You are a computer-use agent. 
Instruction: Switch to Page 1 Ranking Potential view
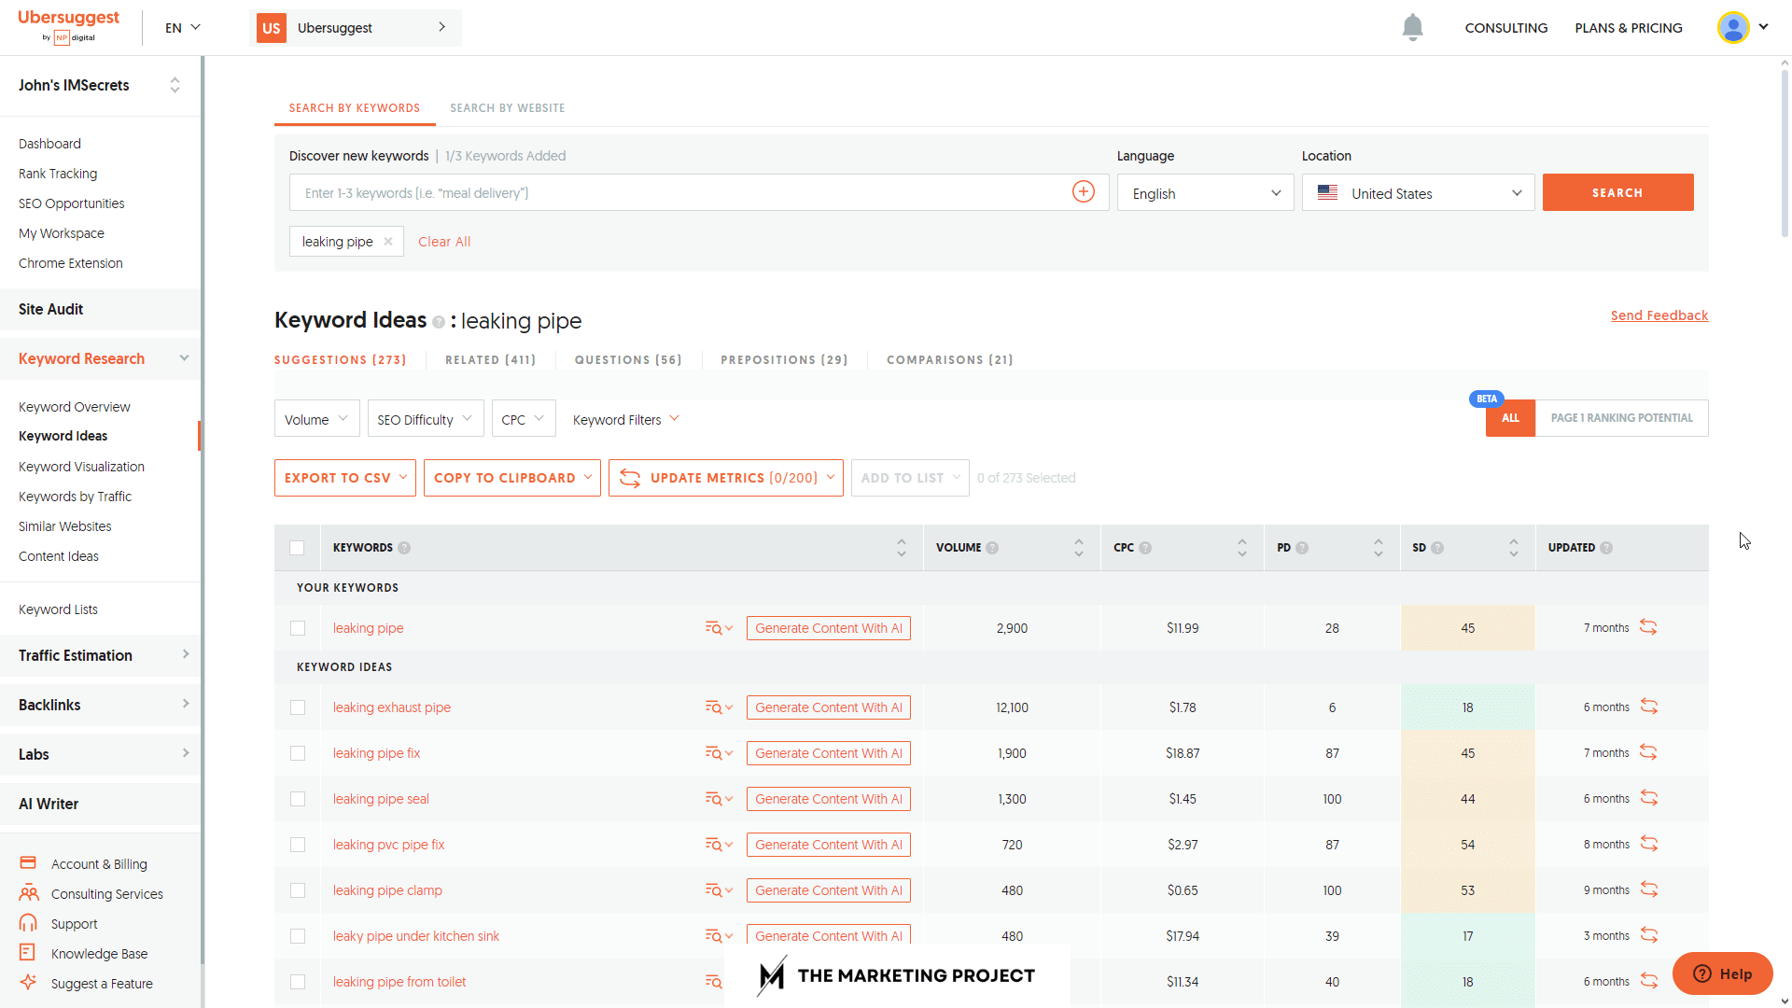coord(1621,418)
